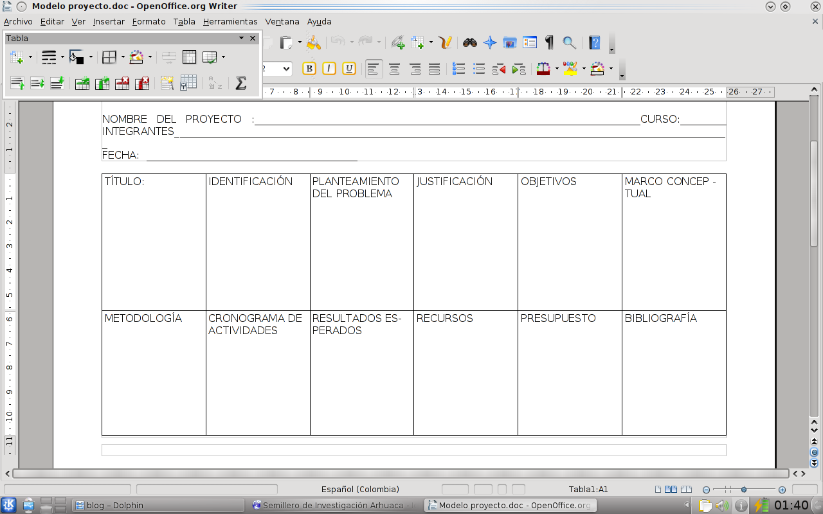Toggle Nonprinting Characters pilcrow icon
The image size is (823, 514).
550,42
